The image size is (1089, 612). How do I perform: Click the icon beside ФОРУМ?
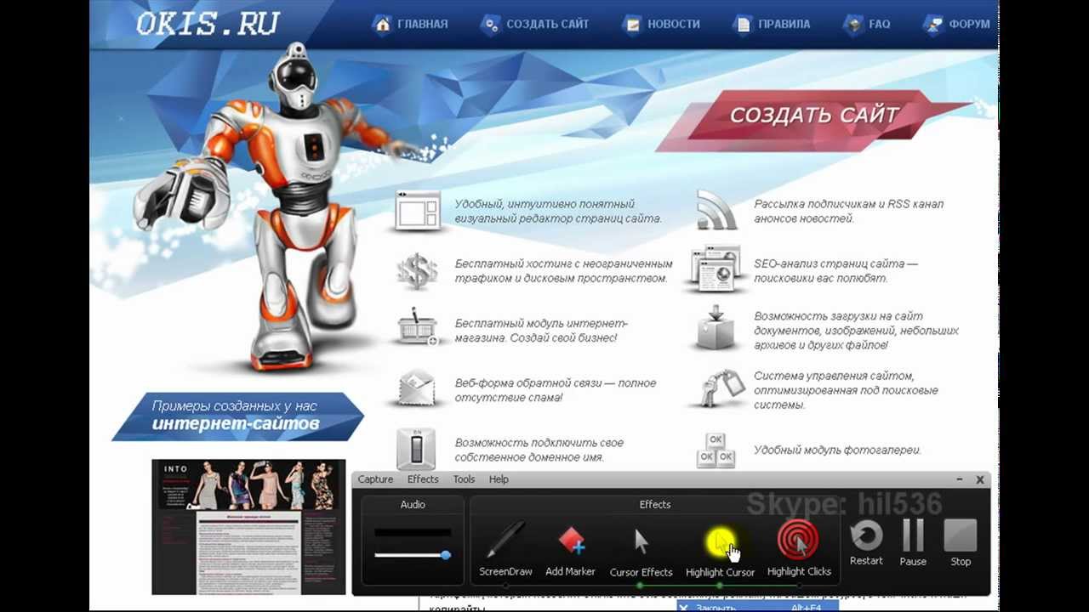click(x=933, y=25)
